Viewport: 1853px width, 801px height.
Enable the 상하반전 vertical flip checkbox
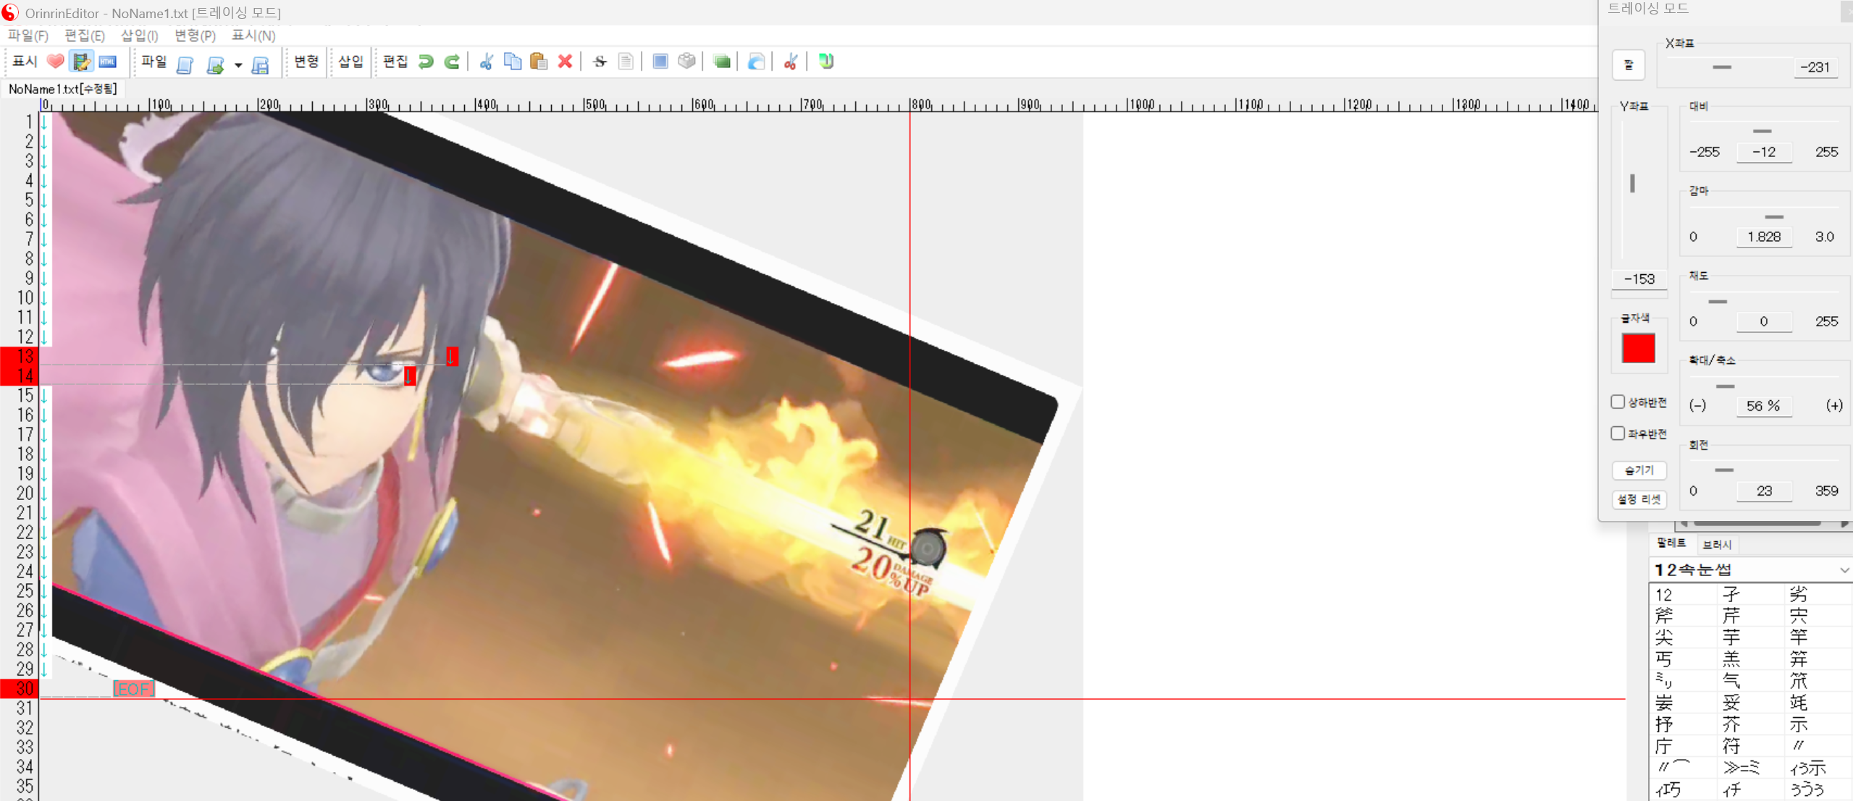coord(1618,402)
